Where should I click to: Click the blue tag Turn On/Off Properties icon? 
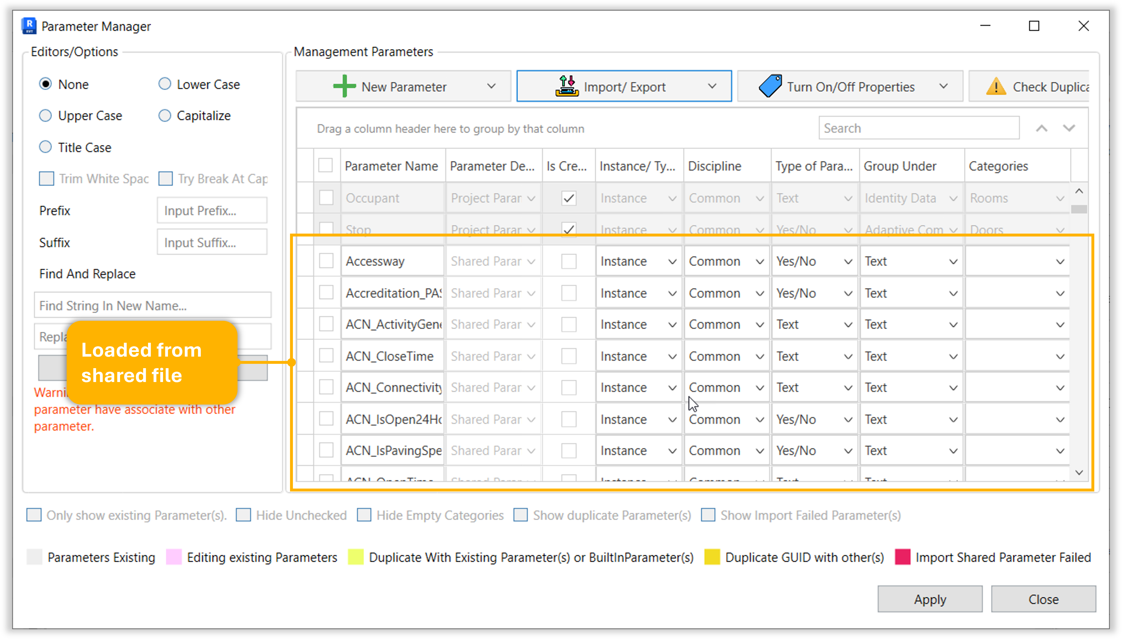click(770, 86)
